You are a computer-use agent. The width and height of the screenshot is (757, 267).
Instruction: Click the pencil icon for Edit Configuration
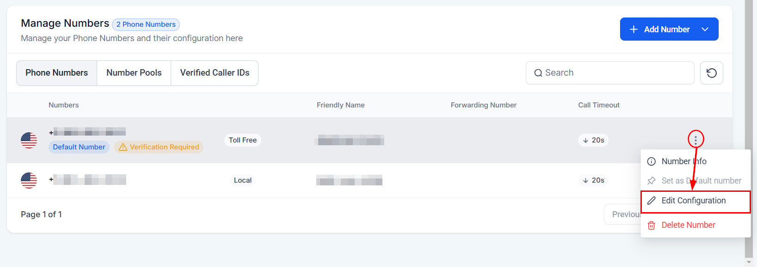651,201
